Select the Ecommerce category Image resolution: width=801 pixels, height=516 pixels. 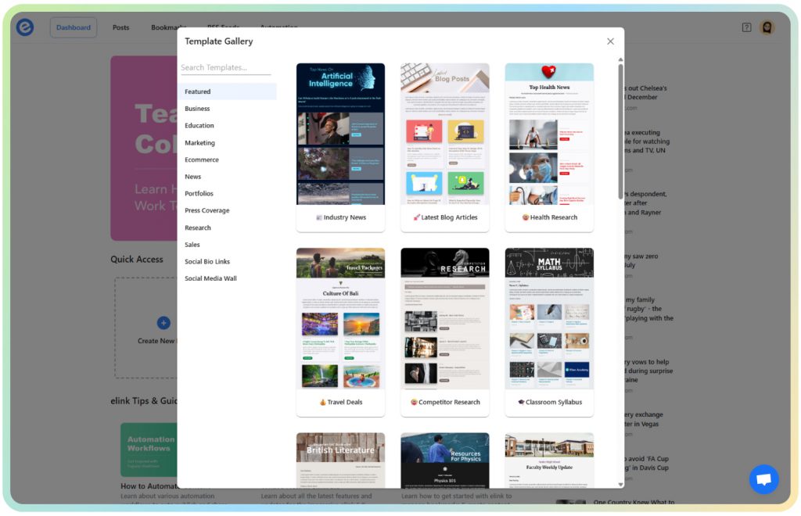[x=202, y=159]
